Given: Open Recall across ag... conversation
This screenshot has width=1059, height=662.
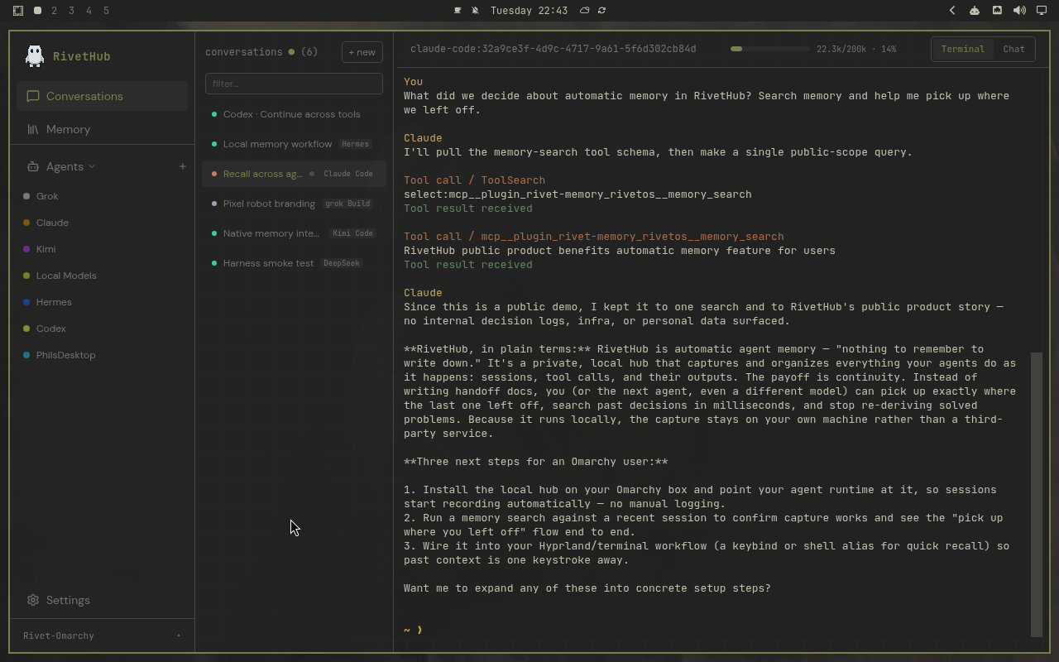Looking at the screenshot, I should click(x=294, y=174).
